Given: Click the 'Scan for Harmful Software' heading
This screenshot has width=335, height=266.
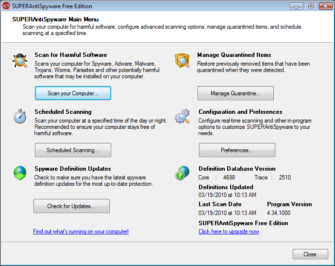Looking at the screenshot, I should click(71, 55).
